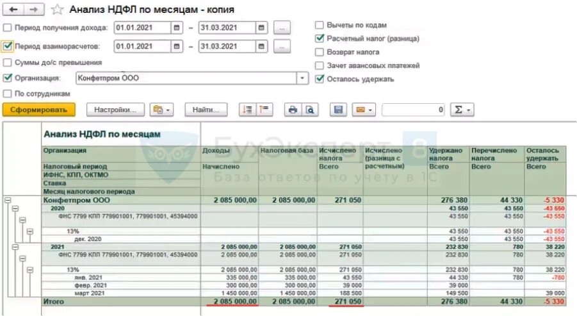Select the март 2021 row
This screenshot has height=316, width=577.
(304, 293)
